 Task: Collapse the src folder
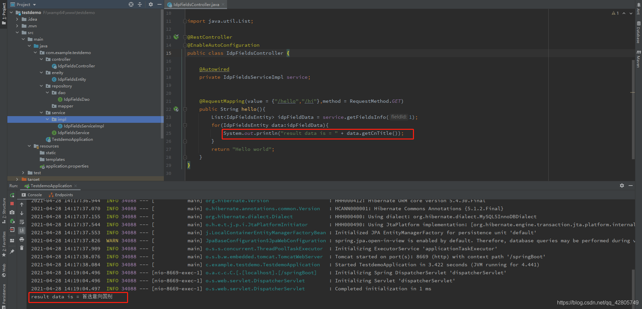17,33
